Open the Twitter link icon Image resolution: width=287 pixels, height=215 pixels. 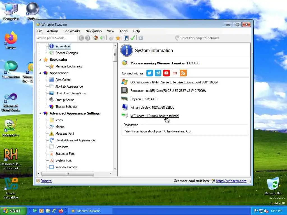pyautogui.click(x=150, y=73)
